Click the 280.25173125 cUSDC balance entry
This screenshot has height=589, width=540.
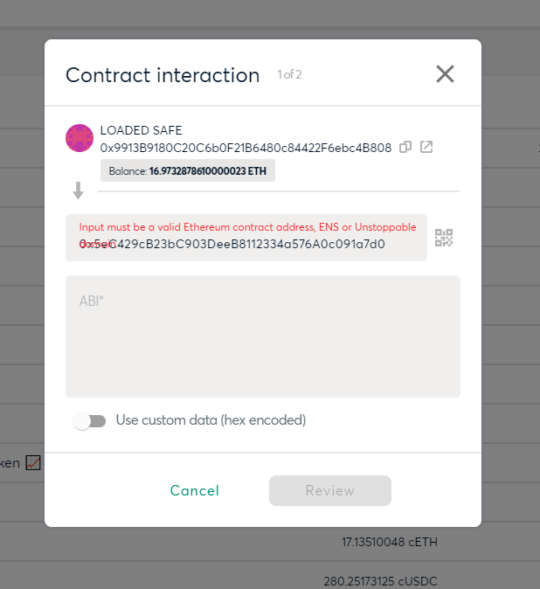click(380, 581)
